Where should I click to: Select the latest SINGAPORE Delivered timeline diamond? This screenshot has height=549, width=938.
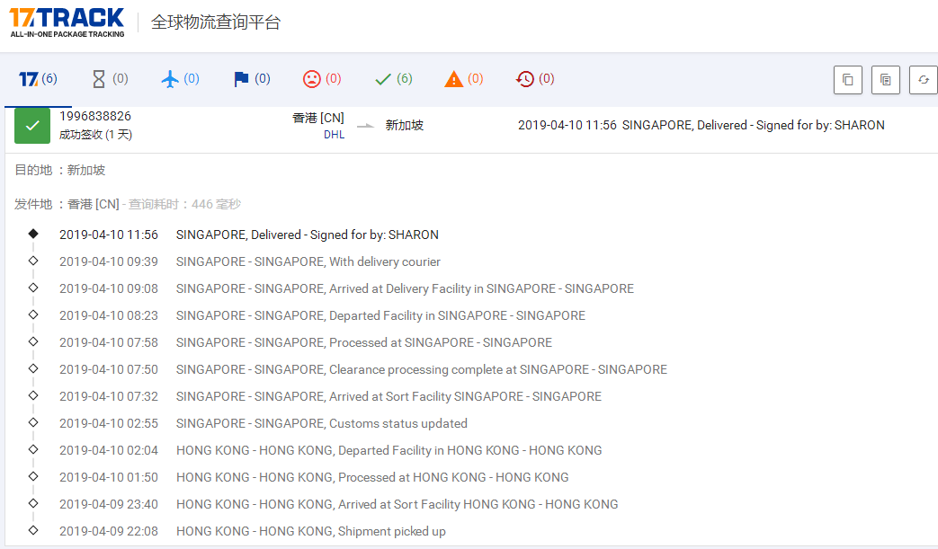point(33,234)
